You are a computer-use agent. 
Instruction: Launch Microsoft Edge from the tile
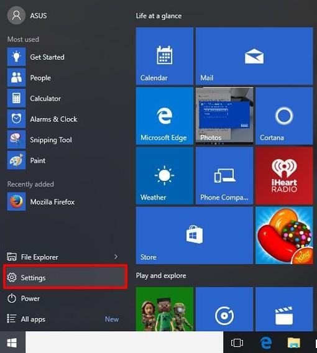[164, 116]
